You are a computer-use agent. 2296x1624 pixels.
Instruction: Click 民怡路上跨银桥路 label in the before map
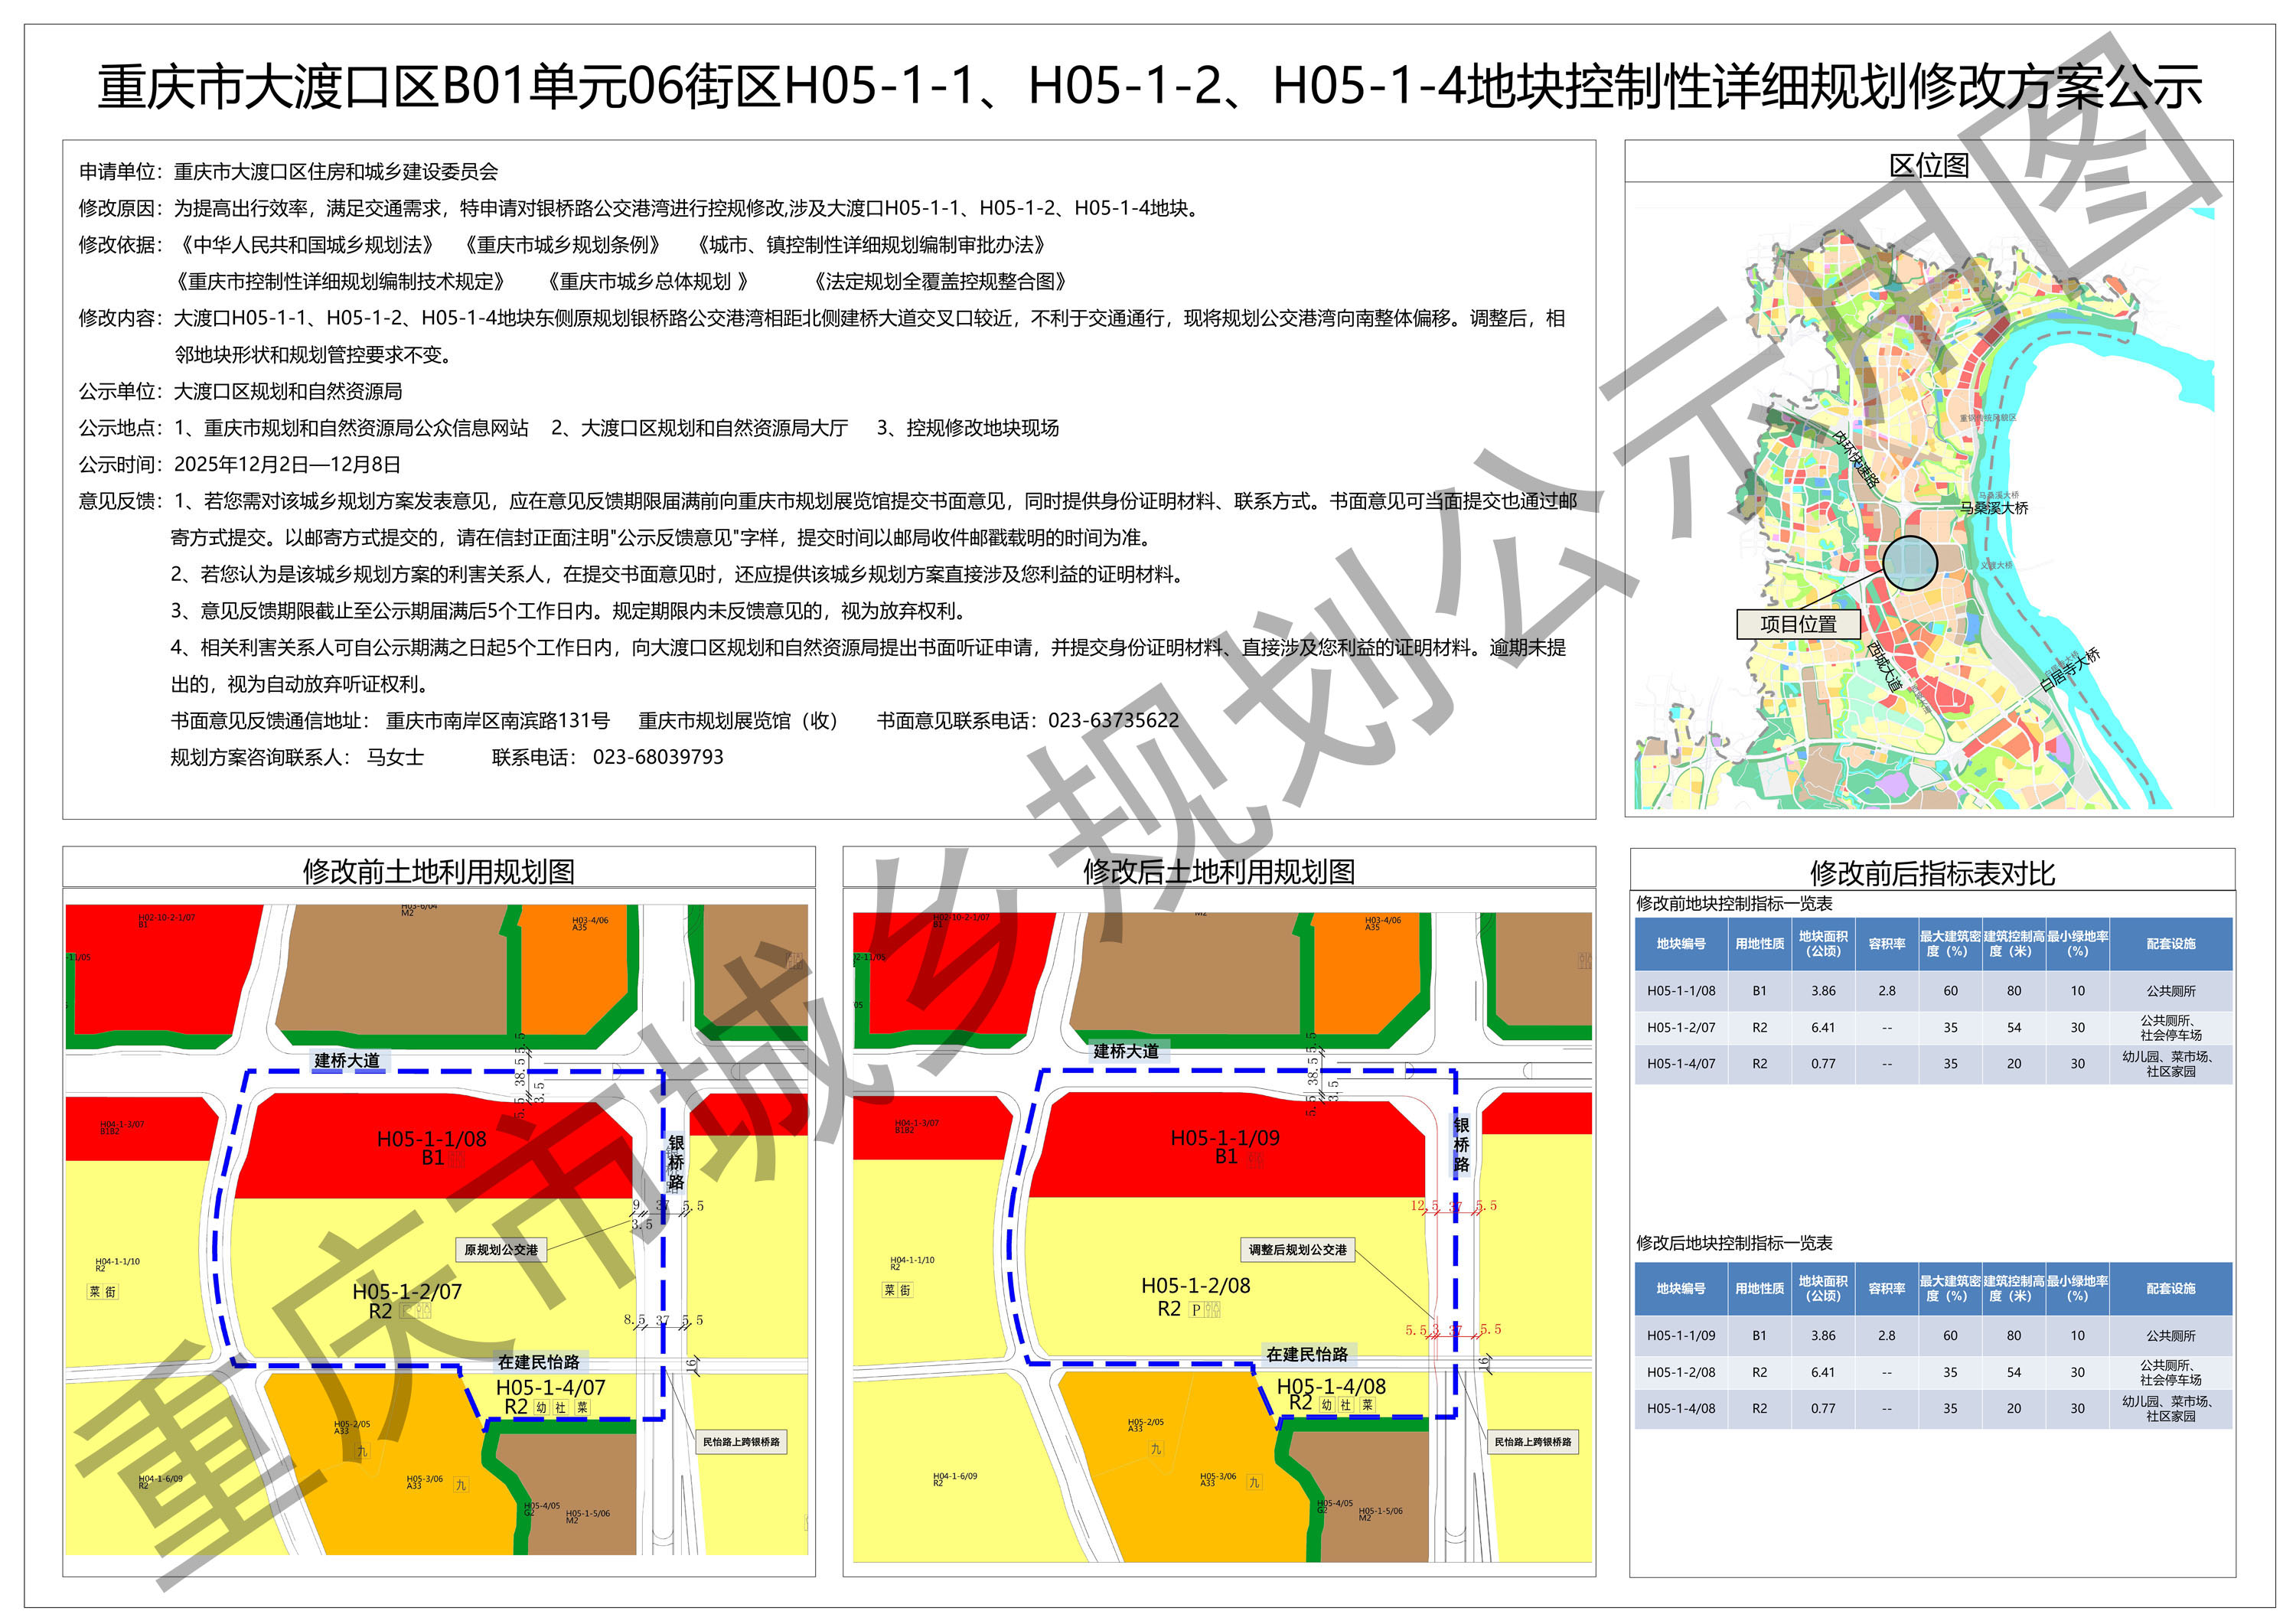coord(741,1442)
